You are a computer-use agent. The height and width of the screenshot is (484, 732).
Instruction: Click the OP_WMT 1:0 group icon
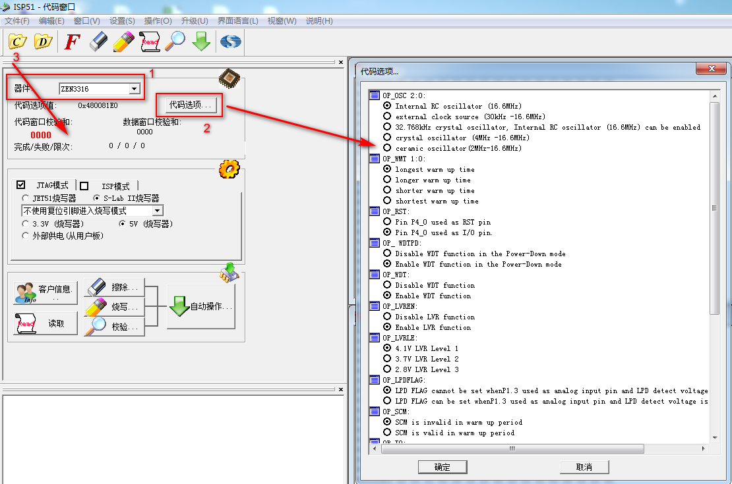click(375, 159)
